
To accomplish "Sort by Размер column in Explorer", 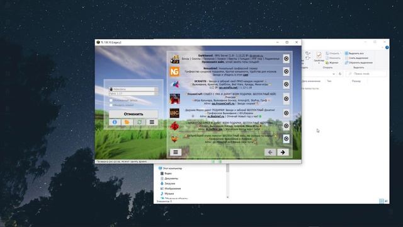I will click(x=356, y=81).
